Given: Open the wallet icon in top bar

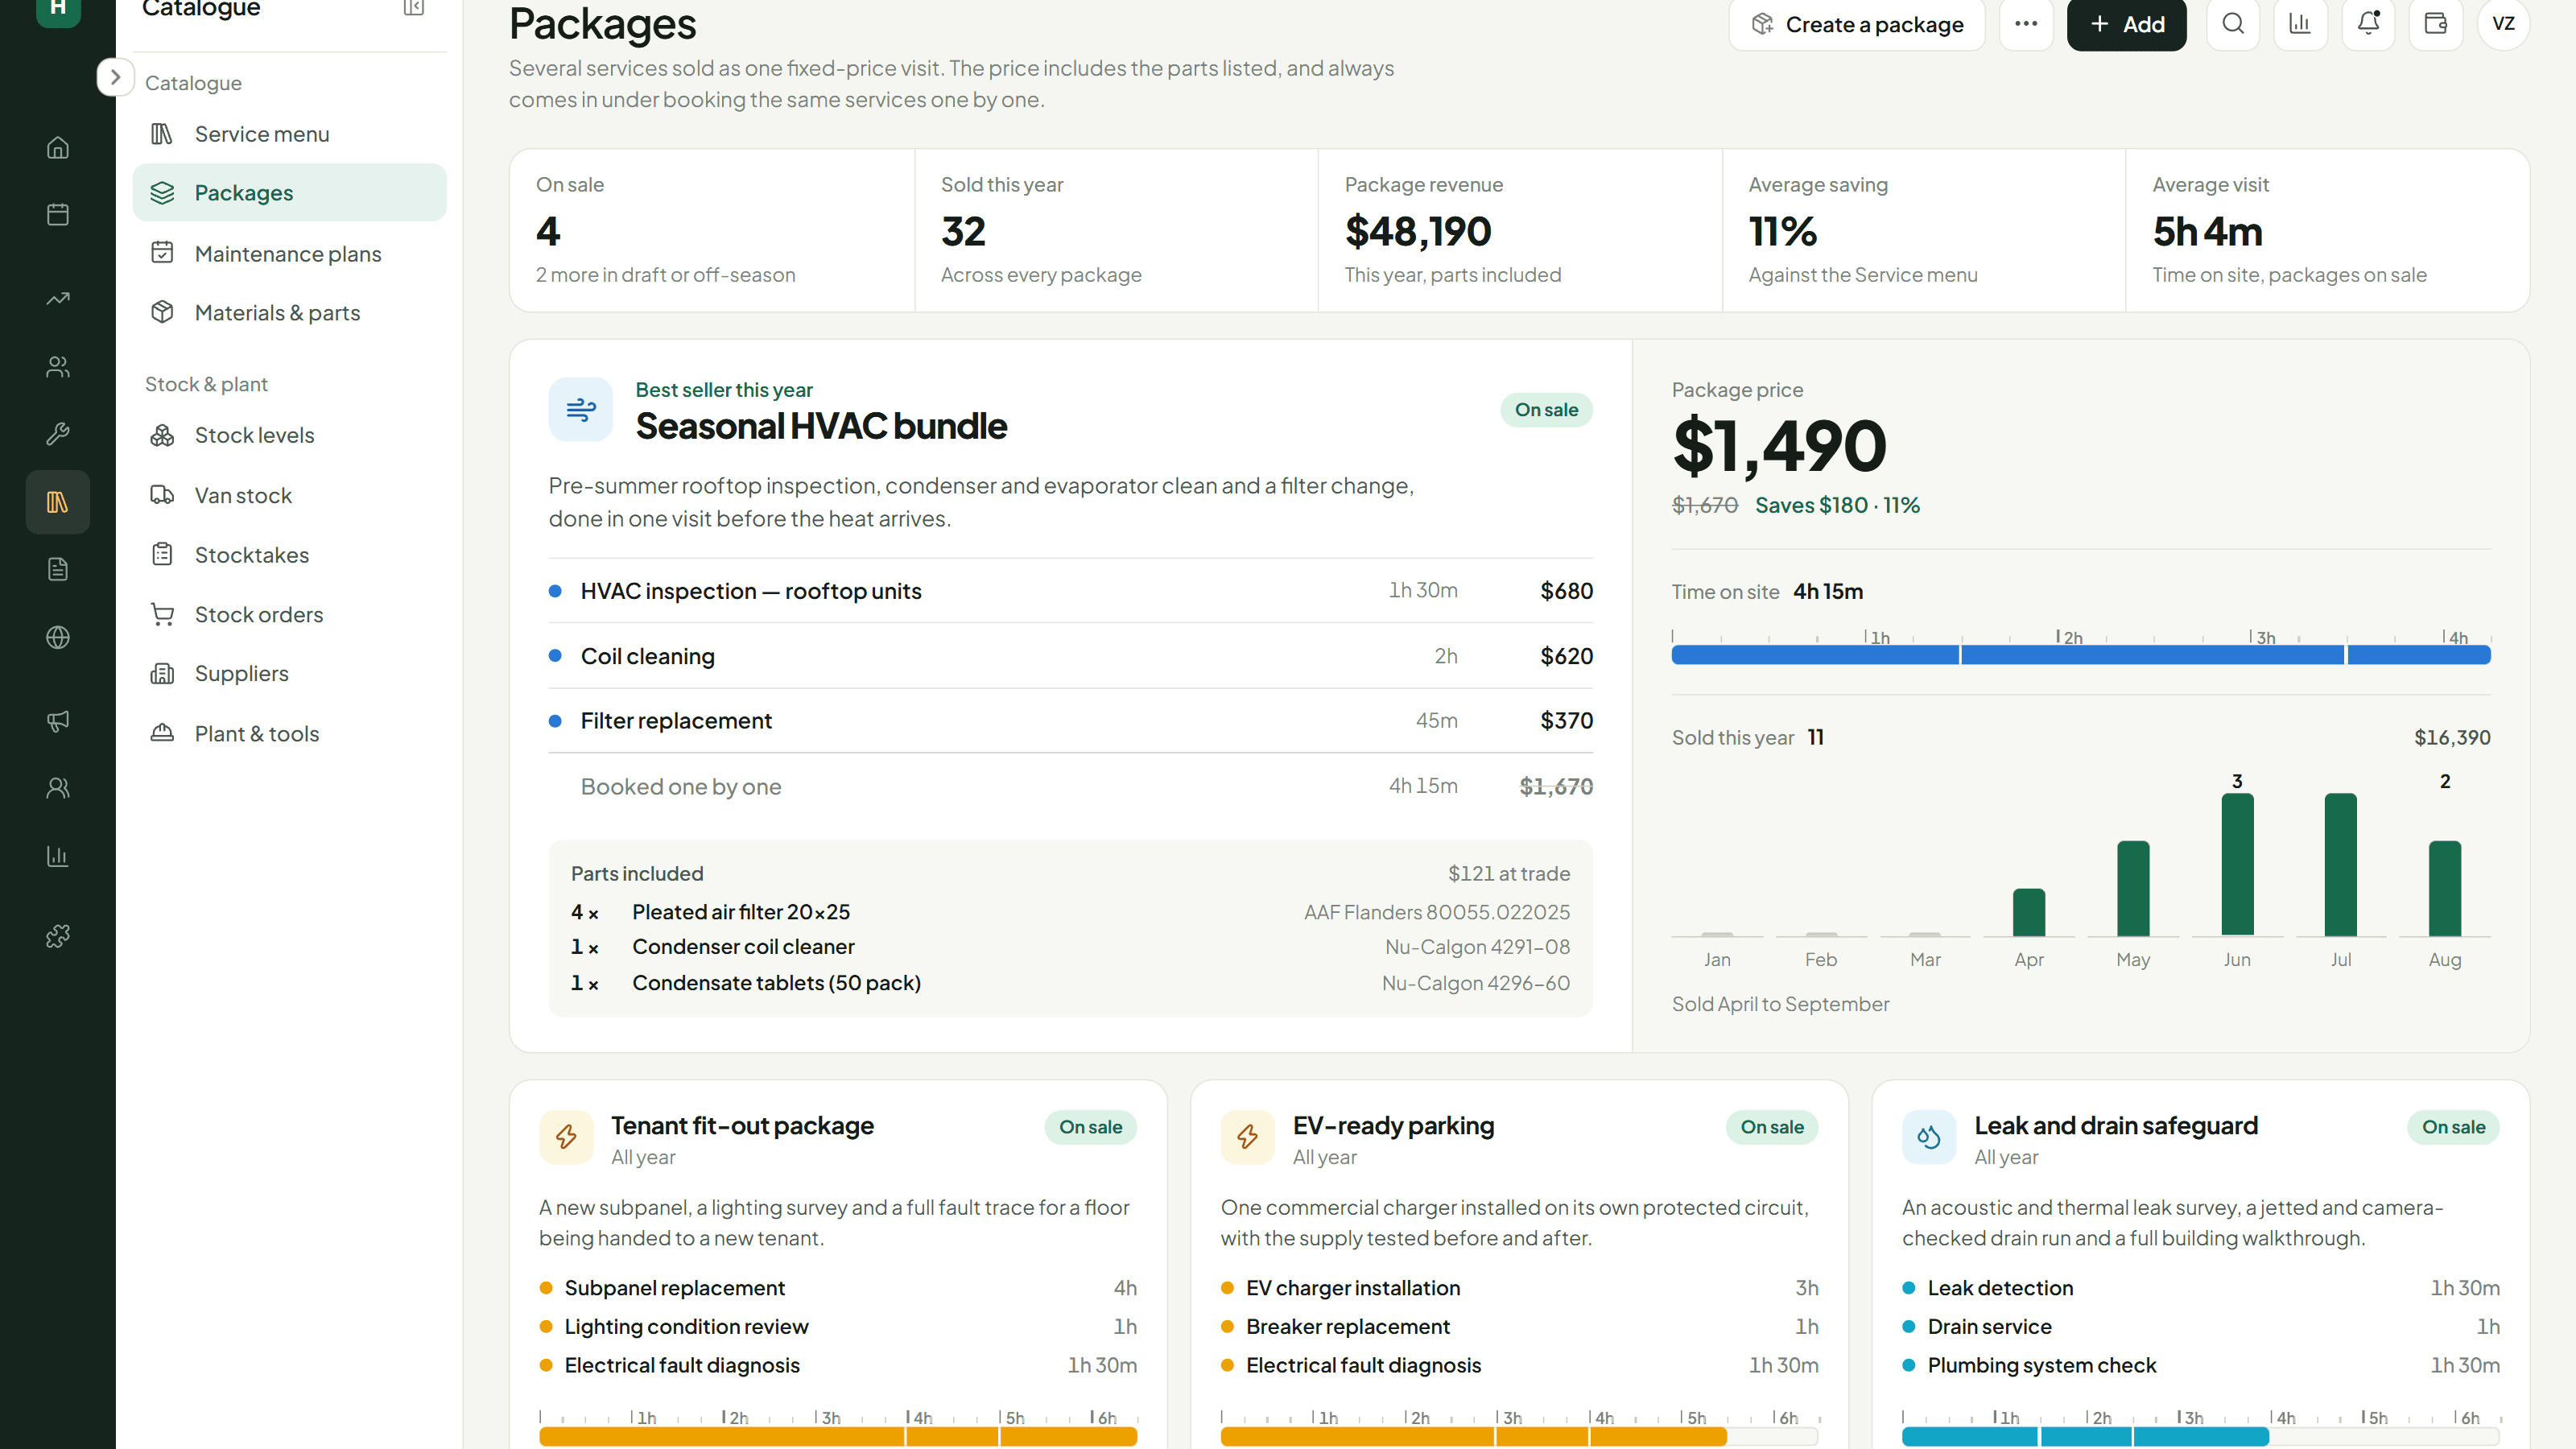Looking at the screenshot, I should pos(2436,24).
